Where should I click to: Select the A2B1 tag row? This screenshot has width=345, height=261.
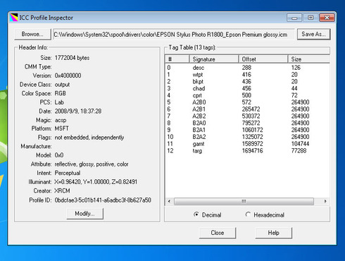247,109
